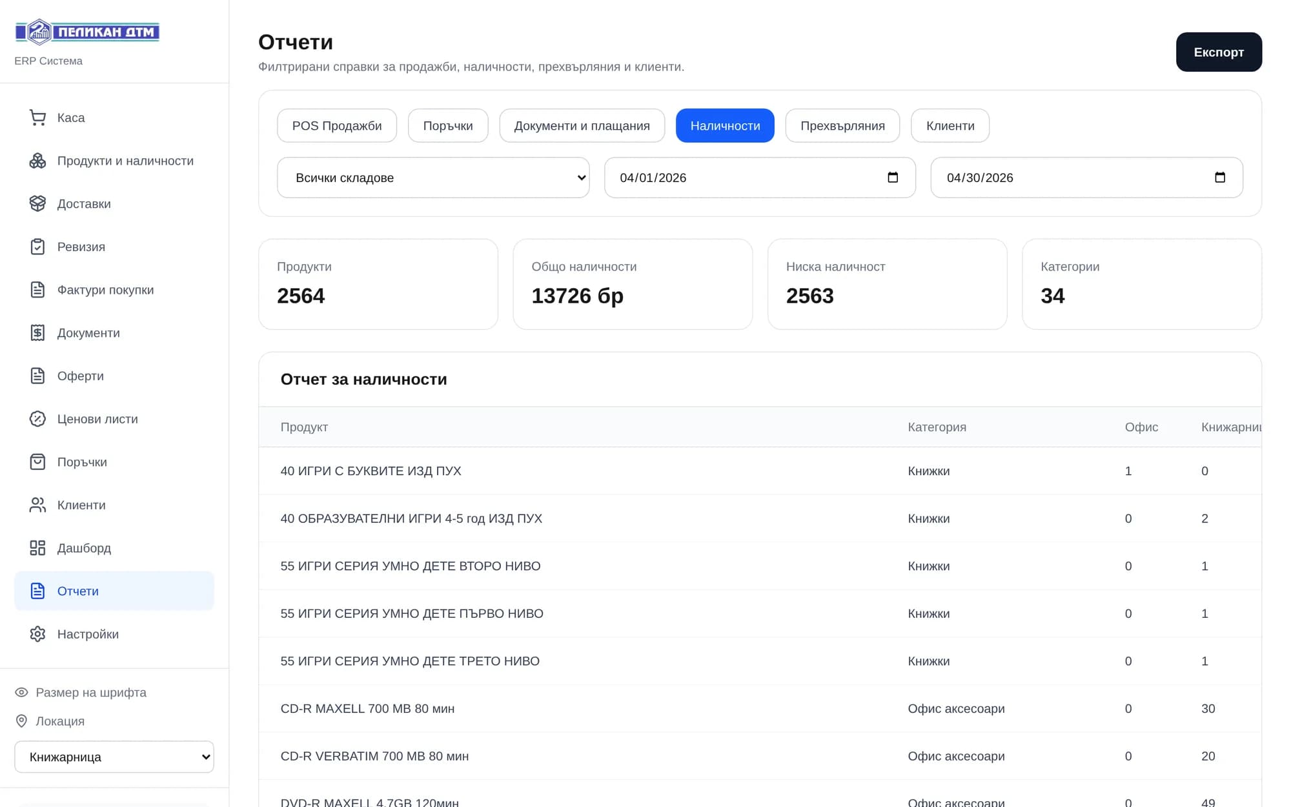Click the Доставки package icon

coord(37,203)
